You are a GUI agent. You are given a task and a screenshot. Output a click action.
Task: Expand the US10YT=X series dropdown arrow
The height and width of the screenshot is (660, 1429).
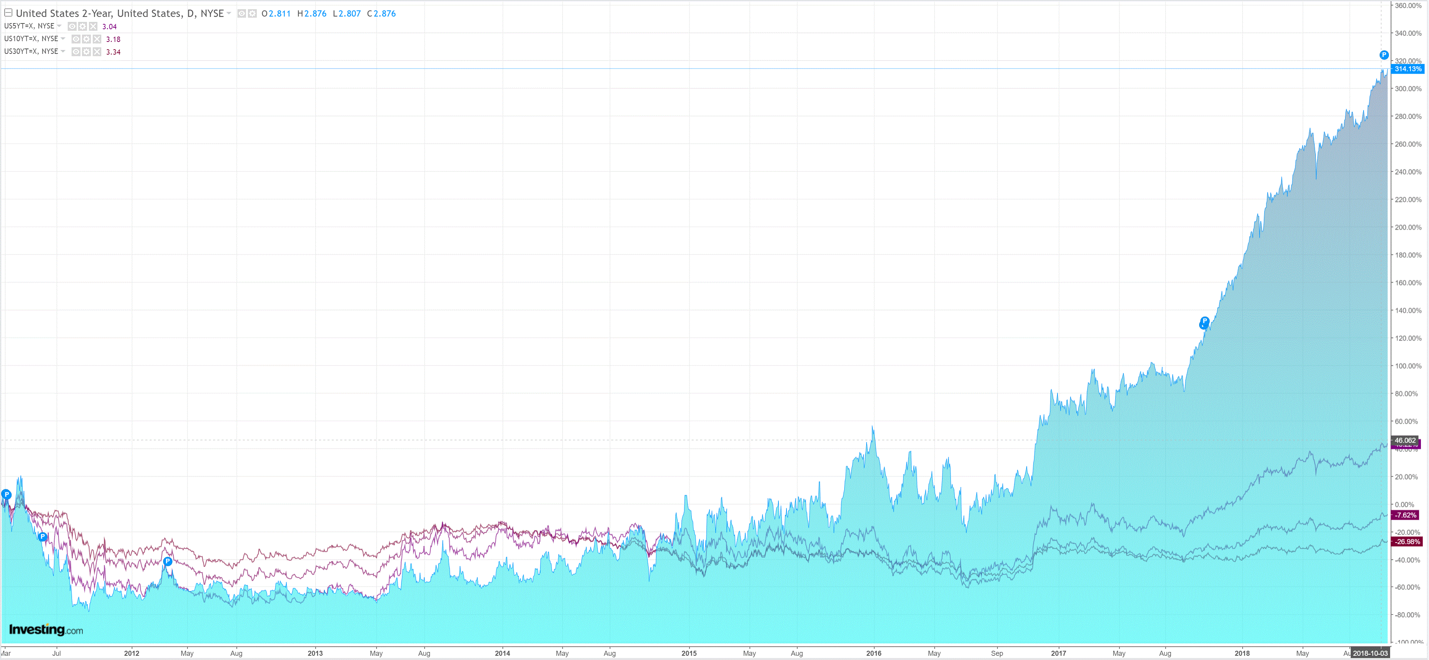[63, 39]
